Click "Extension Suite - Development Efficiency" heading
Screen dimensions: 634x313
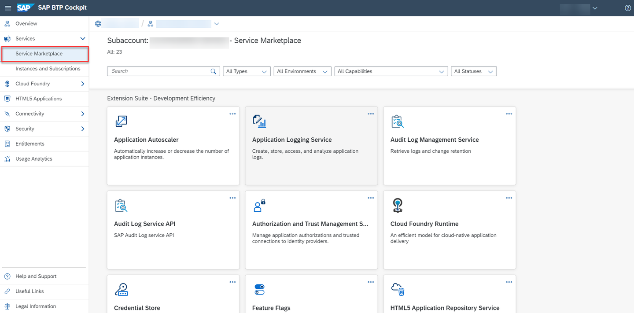(161, 98)
